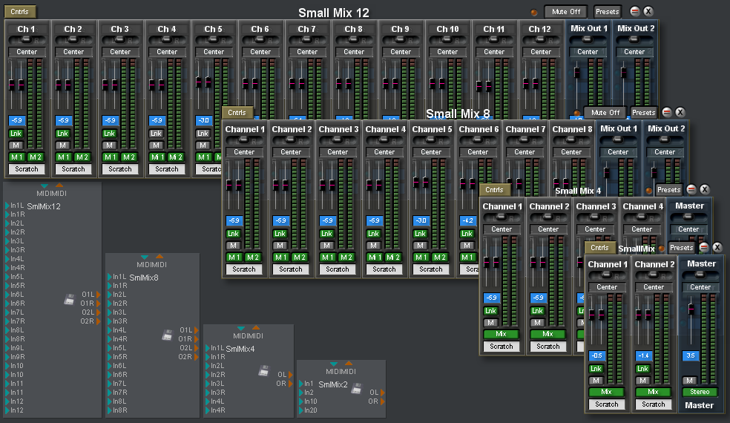Click the disk icon on SmlMix4 module
This screenshot has width=730, height=423.
[x=263, y=370]
